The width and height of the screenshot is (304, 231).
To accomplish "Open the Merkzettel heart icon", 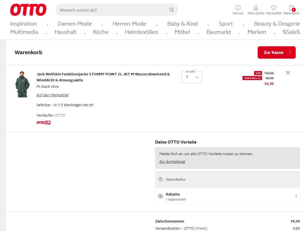I will click(273, 8).
